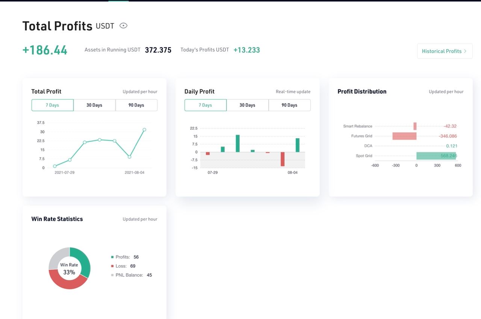The height and width of the screenshot is (319, 481).
Task: Click the green Profits legend square
Action: 112,257
